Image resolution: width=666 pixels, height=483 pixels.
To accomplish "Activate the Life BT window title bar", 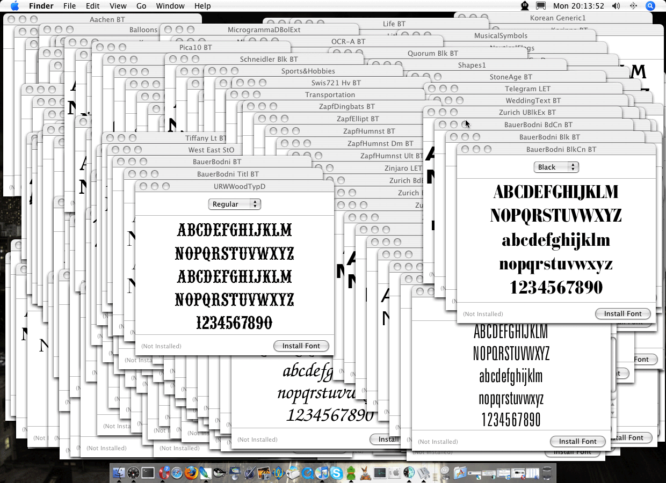I will click(394, 24).
